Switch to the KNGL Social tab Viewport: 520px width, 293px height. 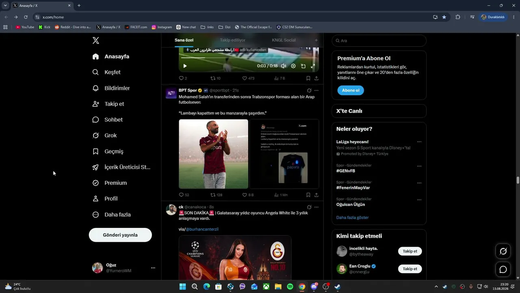tap(284, 40)
